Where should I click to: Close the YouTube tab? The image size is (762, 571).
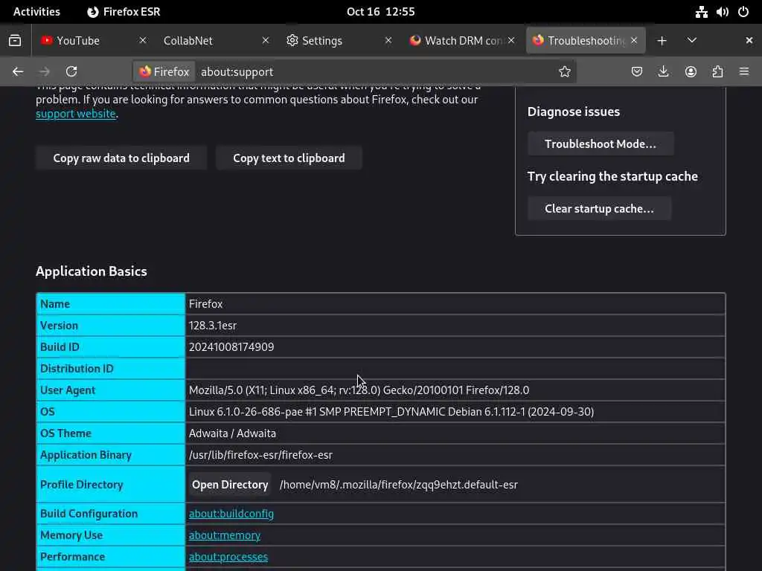(x=142, y=40)
